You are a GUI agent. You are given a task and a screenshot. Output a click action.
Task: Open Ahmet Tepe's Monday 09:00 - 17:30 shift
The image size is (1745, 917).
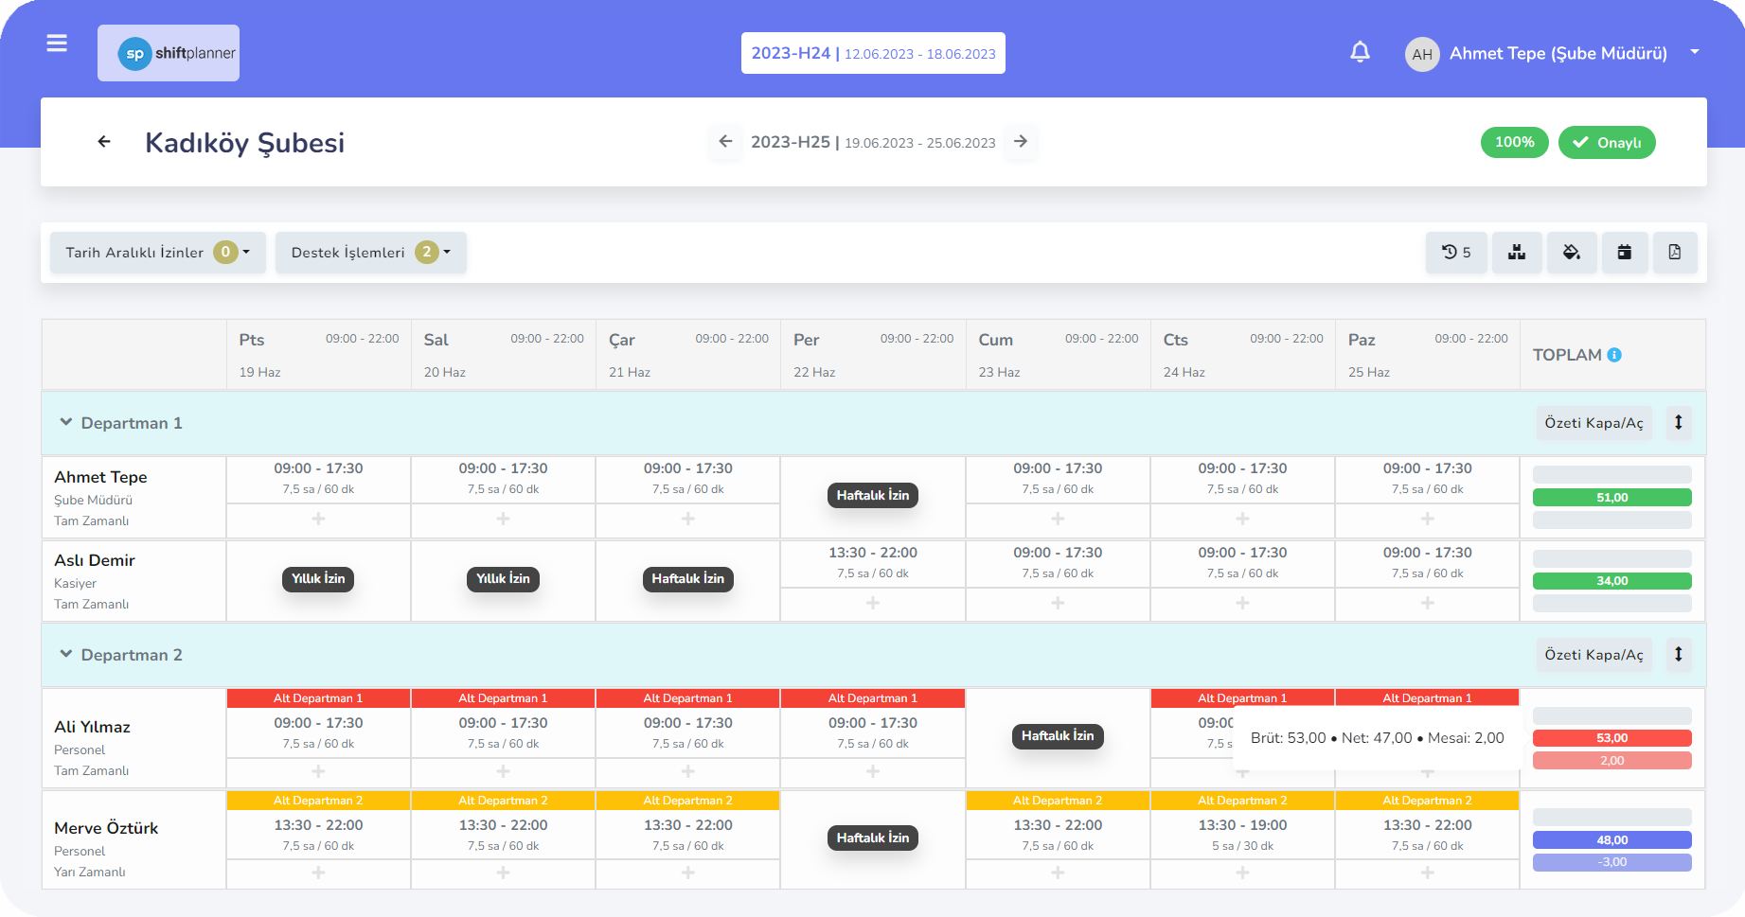tap(318, 479)
